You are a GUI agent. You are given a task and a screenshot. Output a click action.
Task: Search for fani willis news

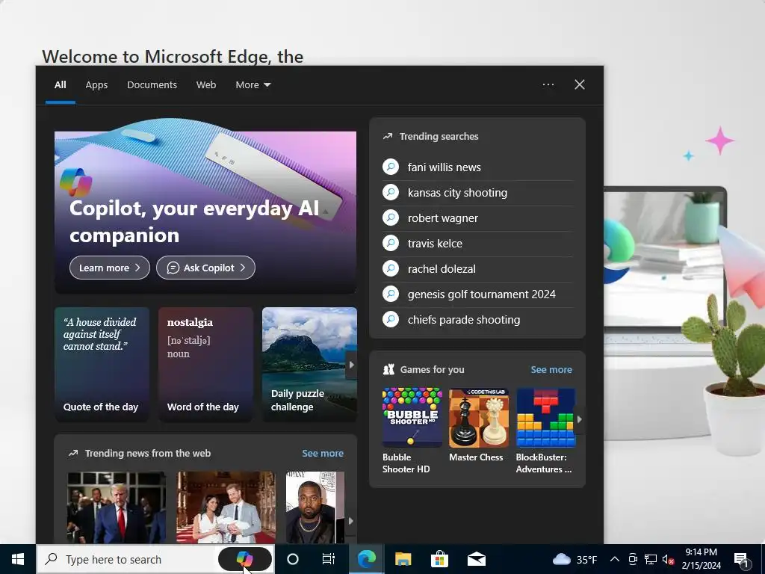(444, 167)
